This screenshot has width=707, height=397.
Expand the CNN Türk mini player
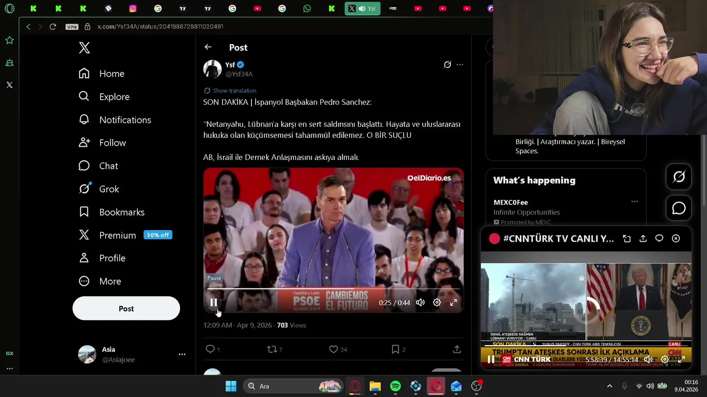pyautogui.click(x=626, y=239)
